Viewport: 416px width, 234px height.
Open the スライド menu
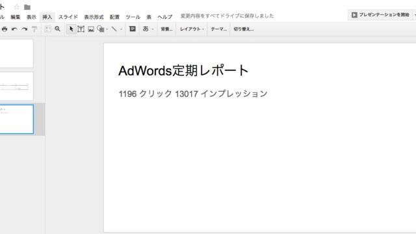68,17
